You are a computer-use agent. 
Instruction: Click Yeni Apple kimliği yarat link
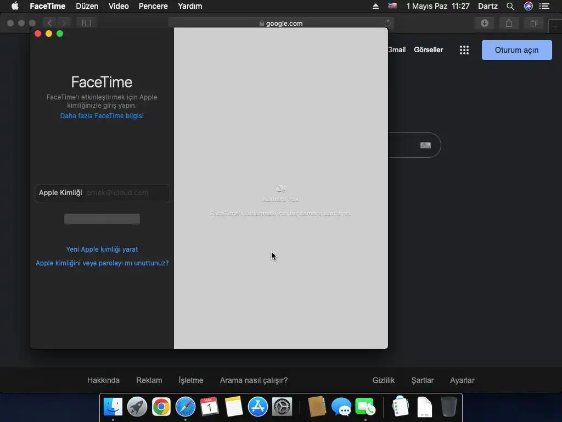[102, 249]
